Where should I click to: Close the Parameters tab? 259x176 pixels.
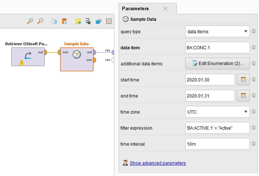pyautogui.click(x=165, y=8)
